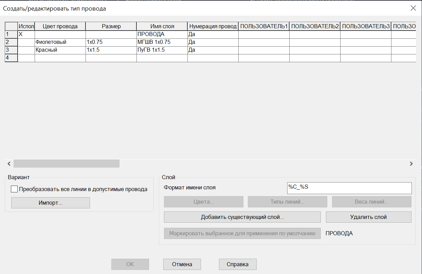Select row header 2
Image resolution: width=422 pixels, height=274 pixels.
coord(11,42)
